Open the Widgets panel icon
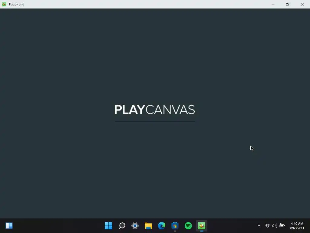Image resolution: width=310 pixels, height=233 pixels. pos(9,226)
